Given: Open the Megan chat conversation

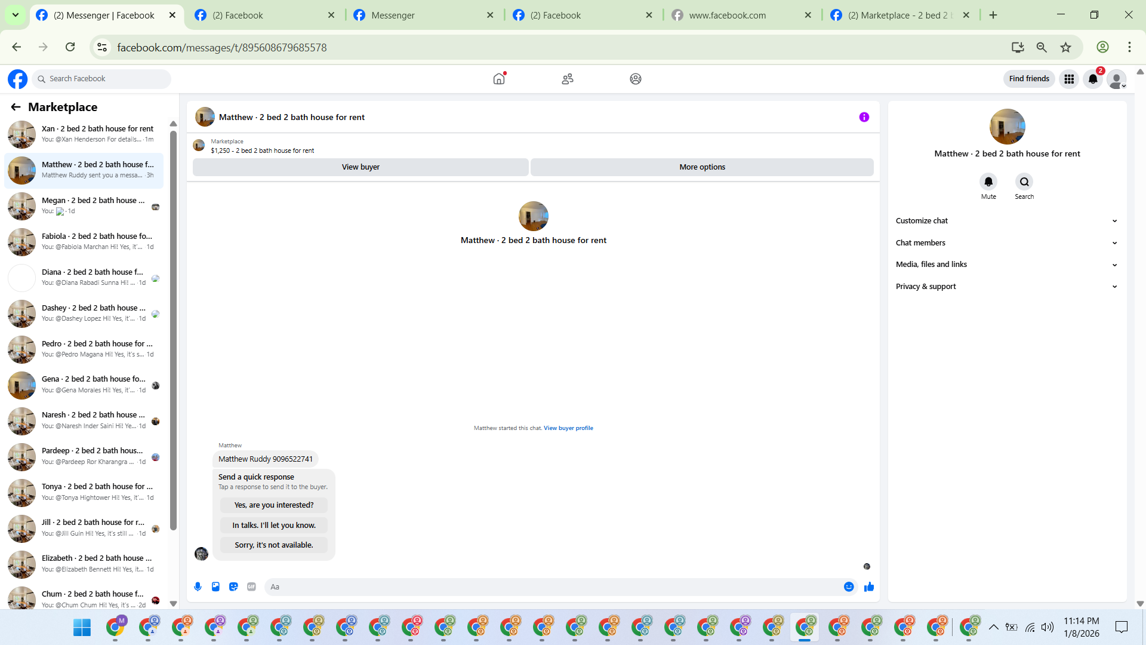Looking at the screenshot, I should pos(84,206).
